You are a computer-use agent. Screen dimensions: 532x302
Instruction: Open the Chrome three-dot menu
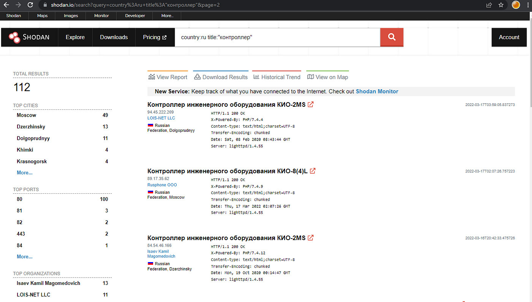point(527,5)
